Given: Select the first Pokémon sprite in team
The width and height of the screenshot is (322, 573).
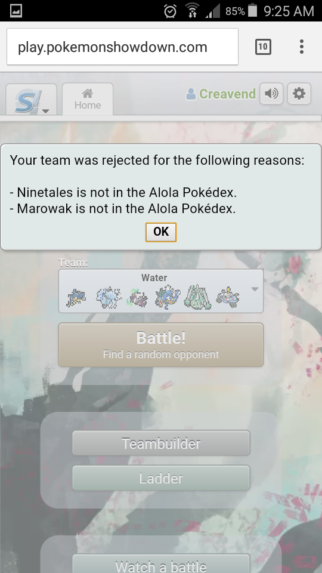Looking at the screenshot, I should [76, 297].
